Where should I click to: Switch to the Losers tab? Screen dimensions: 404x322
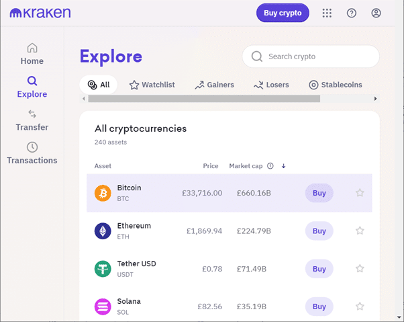(x=271, y=85)
